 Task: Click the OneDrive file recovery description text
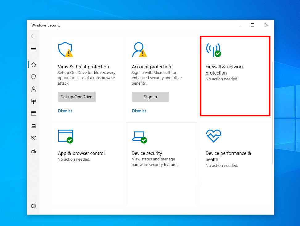click(x=86, y=78)
